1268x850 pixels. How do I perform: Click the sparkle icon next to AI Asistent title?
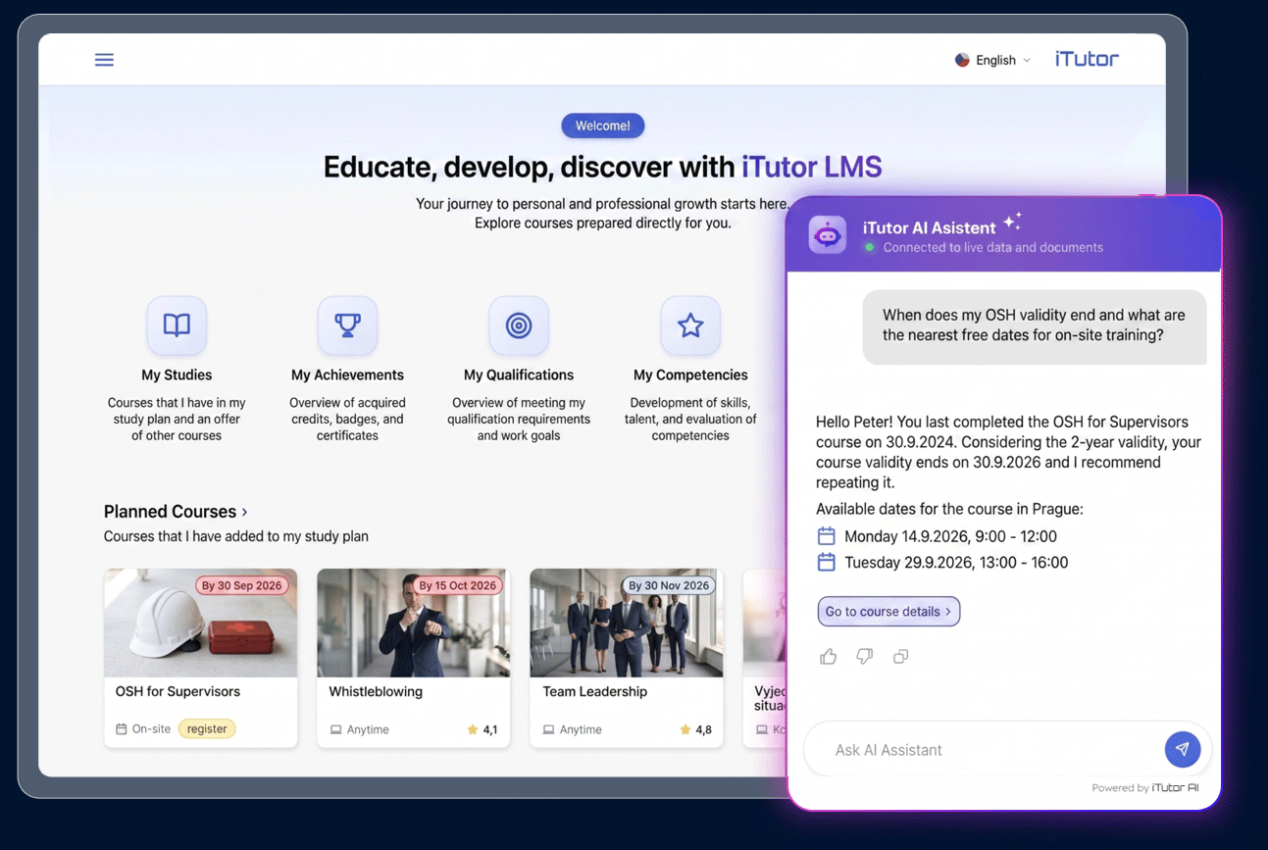[x=1012, y=221]
